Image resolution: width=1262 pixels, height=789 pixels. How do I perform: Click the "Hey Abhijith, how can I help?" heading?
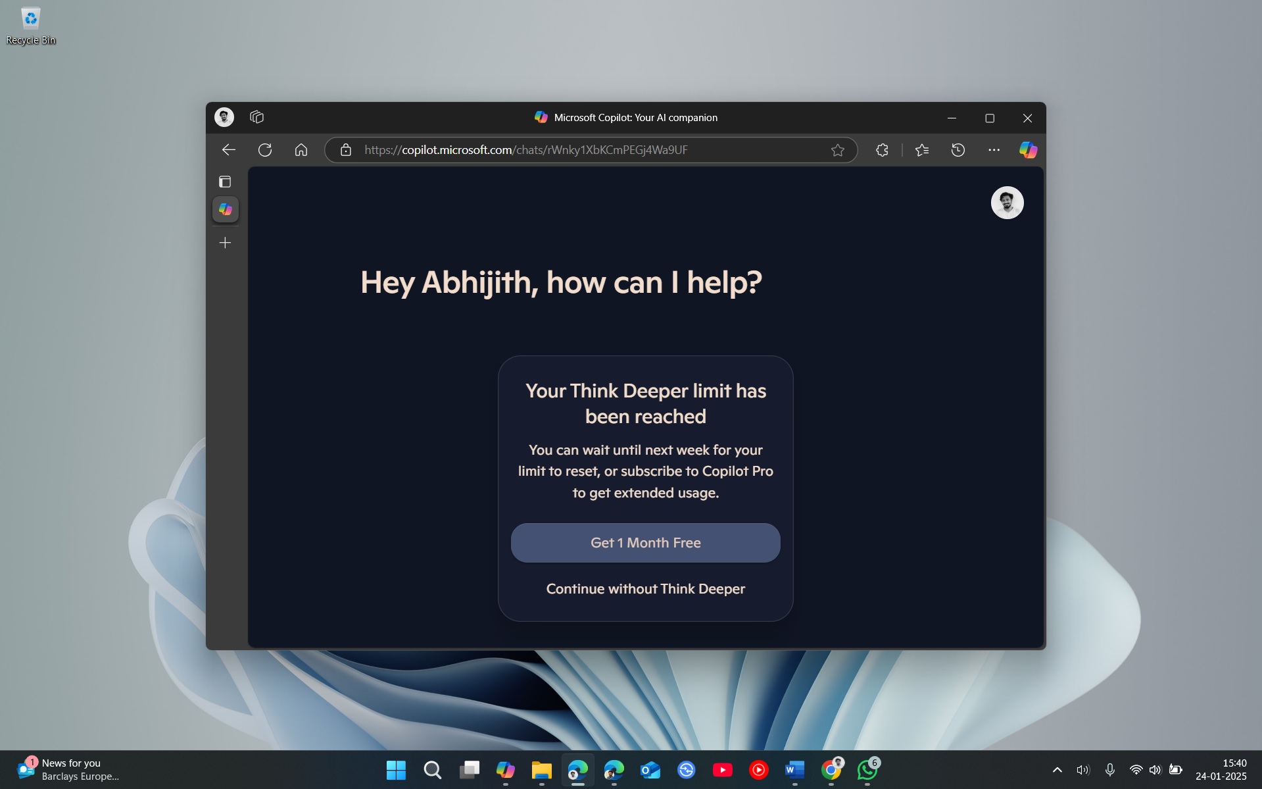[561, 283]
